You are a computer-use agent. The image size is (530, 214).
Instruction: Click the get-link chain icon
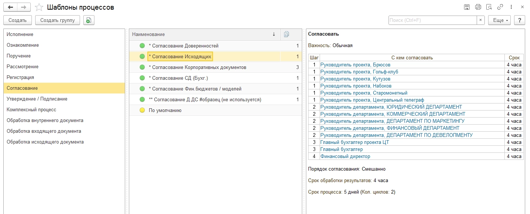[500, 7]
